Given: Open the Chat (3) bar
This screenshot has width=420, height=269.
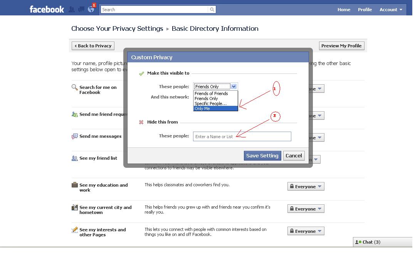Looking at the screenshot, I should point(383,242).
